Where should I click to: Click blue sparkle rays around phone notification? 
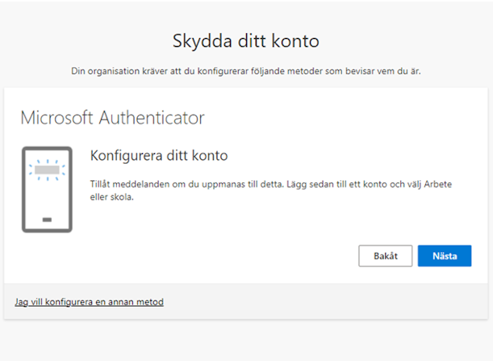(47, 170)
